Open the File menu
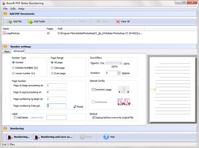The image size is (199, 148). [x=5, y=9]
